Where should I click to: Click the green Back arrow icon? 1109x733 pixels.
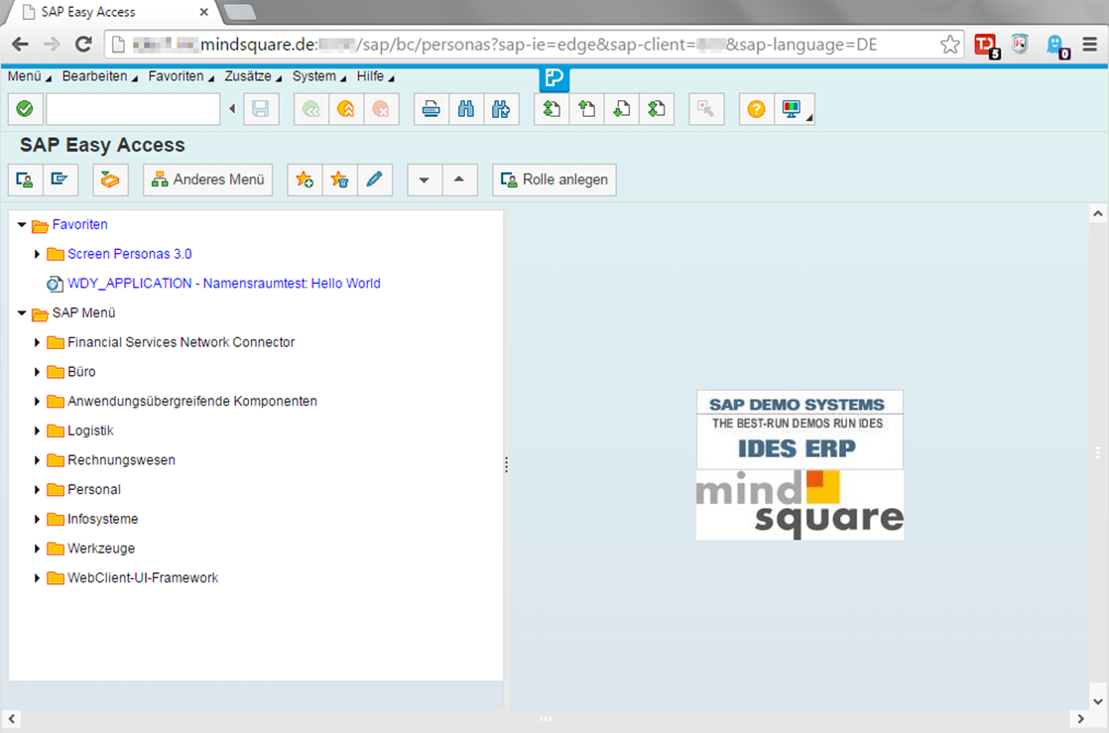311,109
